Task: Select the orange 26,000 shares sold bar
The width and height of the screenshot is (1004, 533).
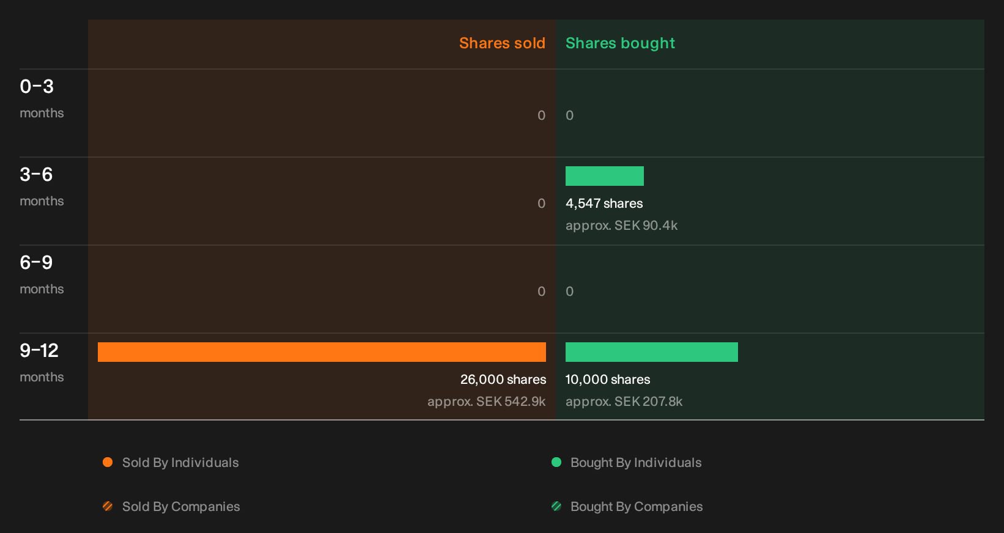Action: click(x=322, y=352)
